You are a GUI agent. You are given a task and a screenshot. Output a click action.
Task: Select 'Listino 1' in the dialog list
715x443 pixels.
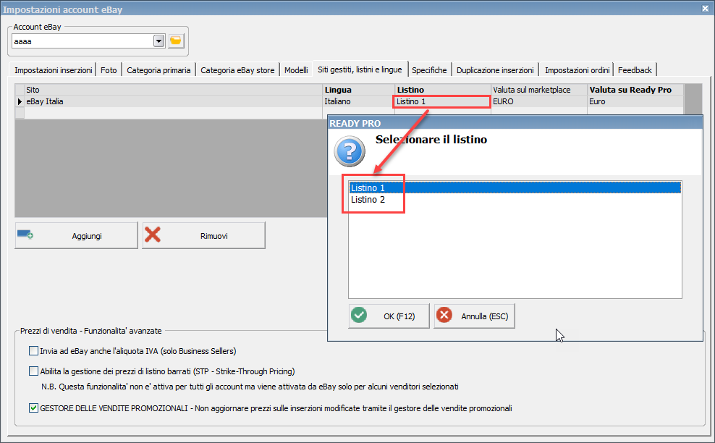click(515, 187)
